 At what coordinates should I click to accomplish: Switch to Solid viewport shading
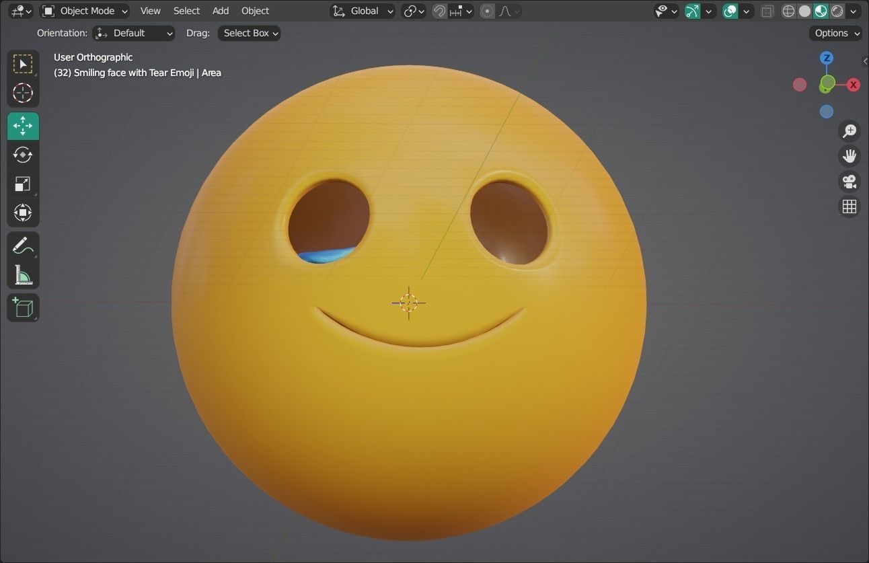click(804, 11)
